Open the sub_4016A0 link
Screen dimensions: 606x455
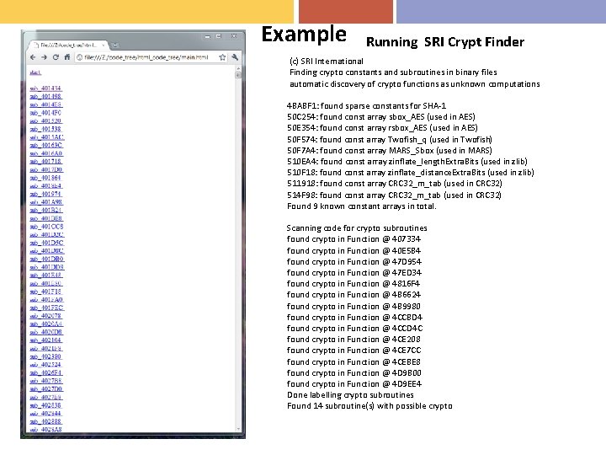(46, 153)
